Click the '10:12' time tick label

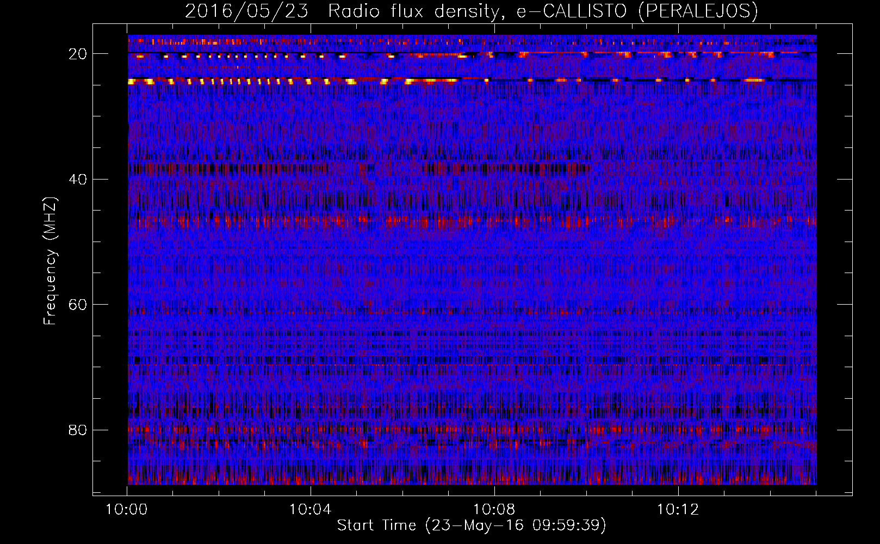coord(678,510)
